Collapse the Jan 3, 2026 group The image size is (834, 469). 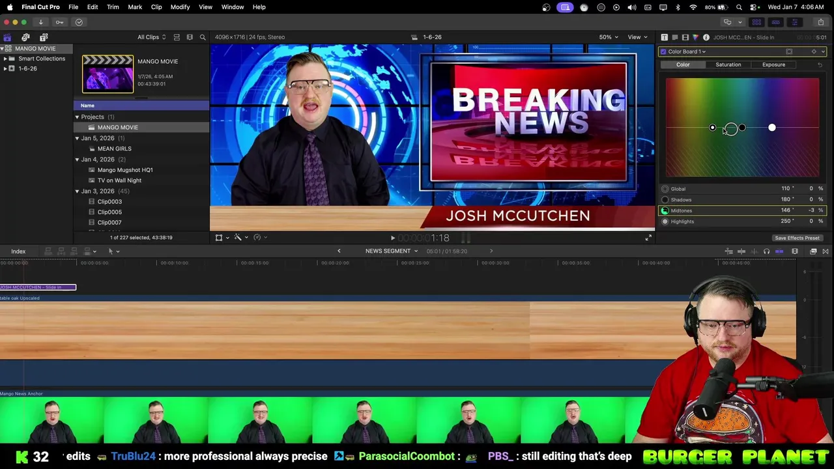77,192
